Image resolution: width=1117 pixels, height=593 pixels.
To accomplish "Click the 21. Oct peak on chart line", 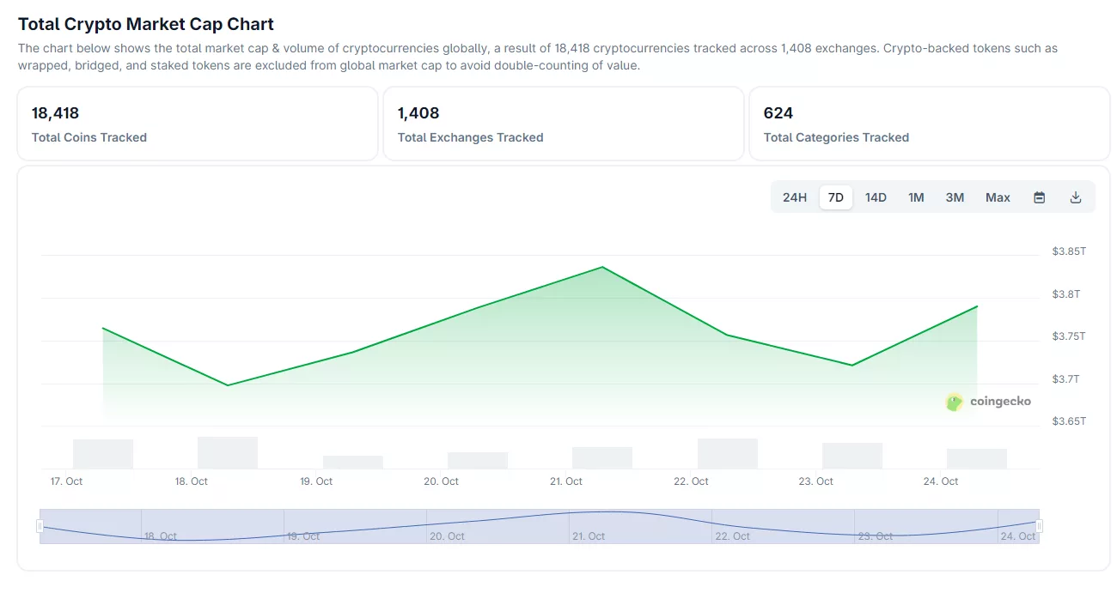I will pos(602,267).
